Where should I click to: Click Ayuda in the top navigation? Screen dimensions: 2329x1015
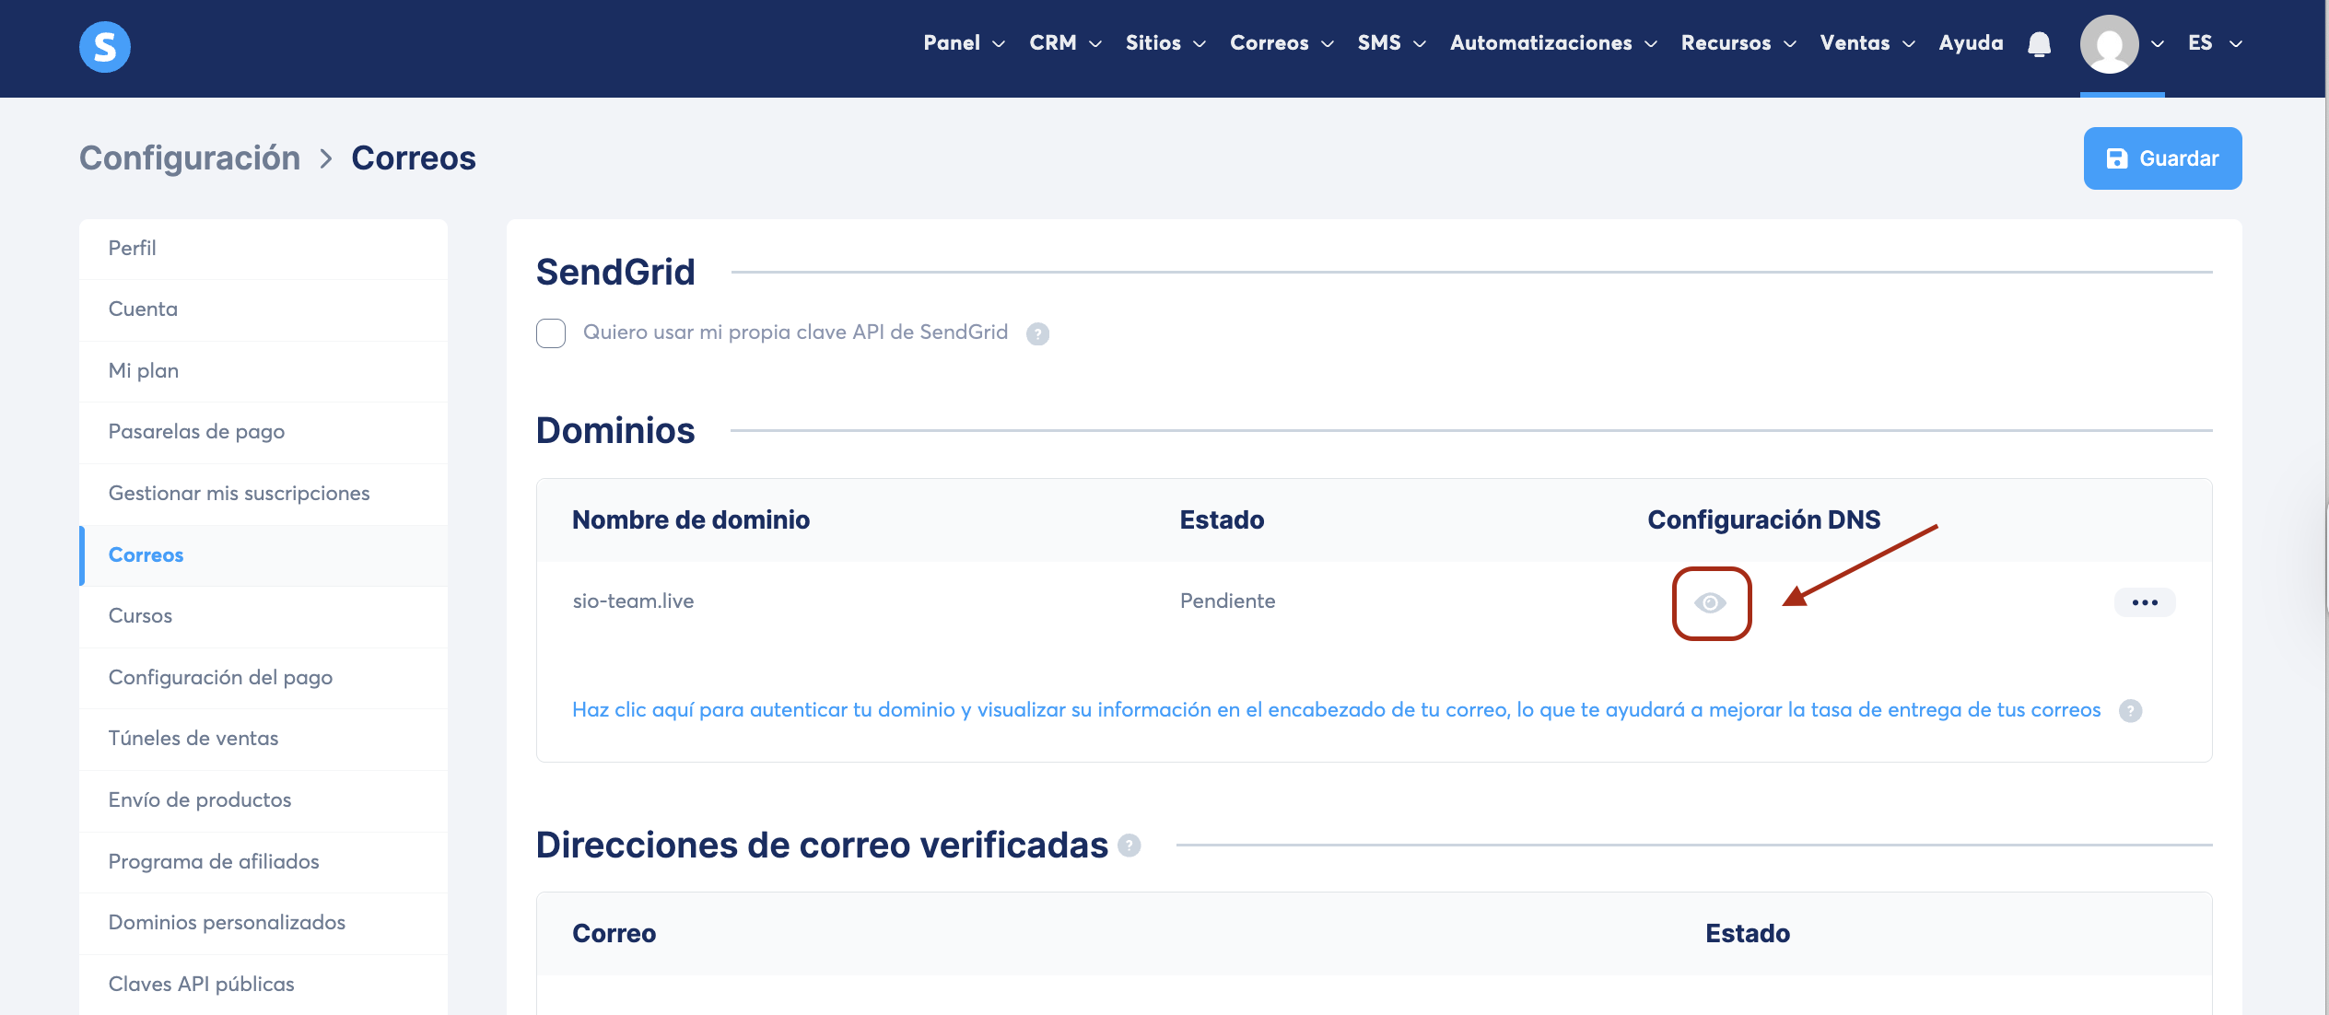coord(1971,43)
